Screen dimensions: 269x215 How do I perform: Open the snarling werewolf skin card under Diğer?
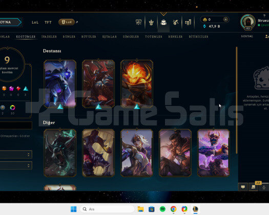[x=60, y=153]
